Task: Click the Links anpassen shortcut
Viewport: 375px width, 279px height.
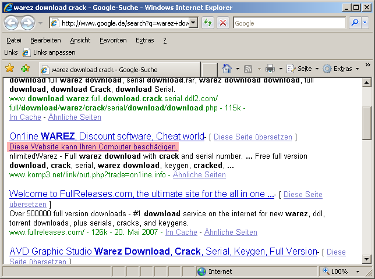Action: click(x=49, y=52)
